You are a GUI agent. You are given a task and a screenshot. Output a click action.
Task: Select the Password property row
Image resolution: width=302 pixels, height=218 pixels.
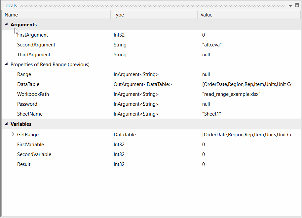151,104
